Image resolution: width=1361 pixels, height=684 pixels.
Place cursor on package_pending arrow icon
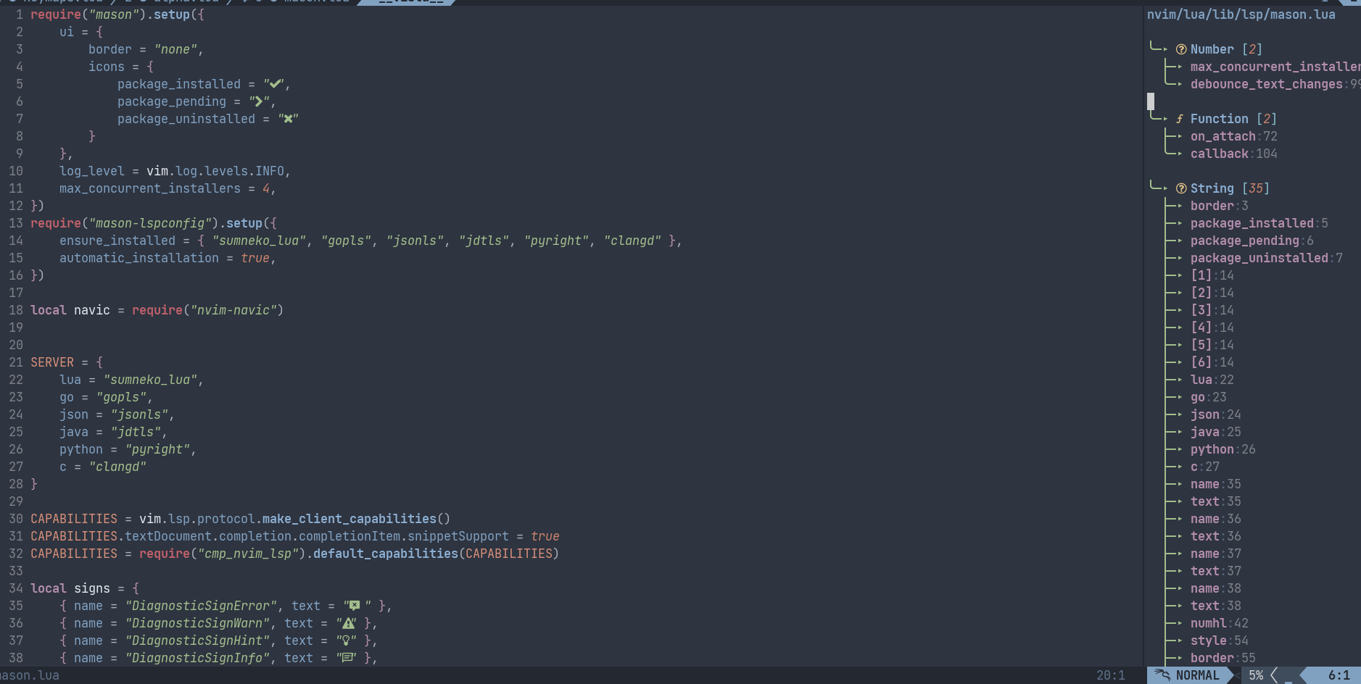(x=259, y=101)
